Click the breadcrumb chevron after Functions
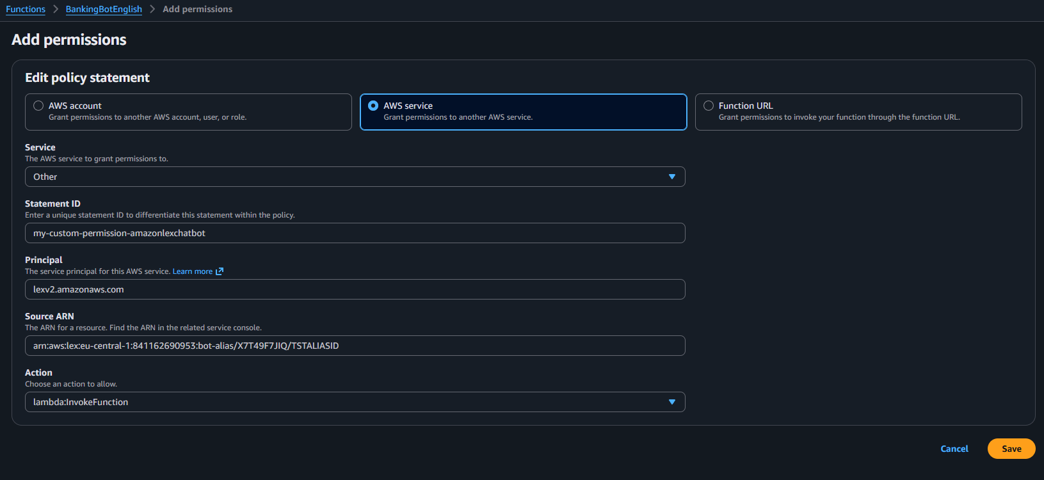The width and height of the screenshot is (1044, 480). (56, 9)
